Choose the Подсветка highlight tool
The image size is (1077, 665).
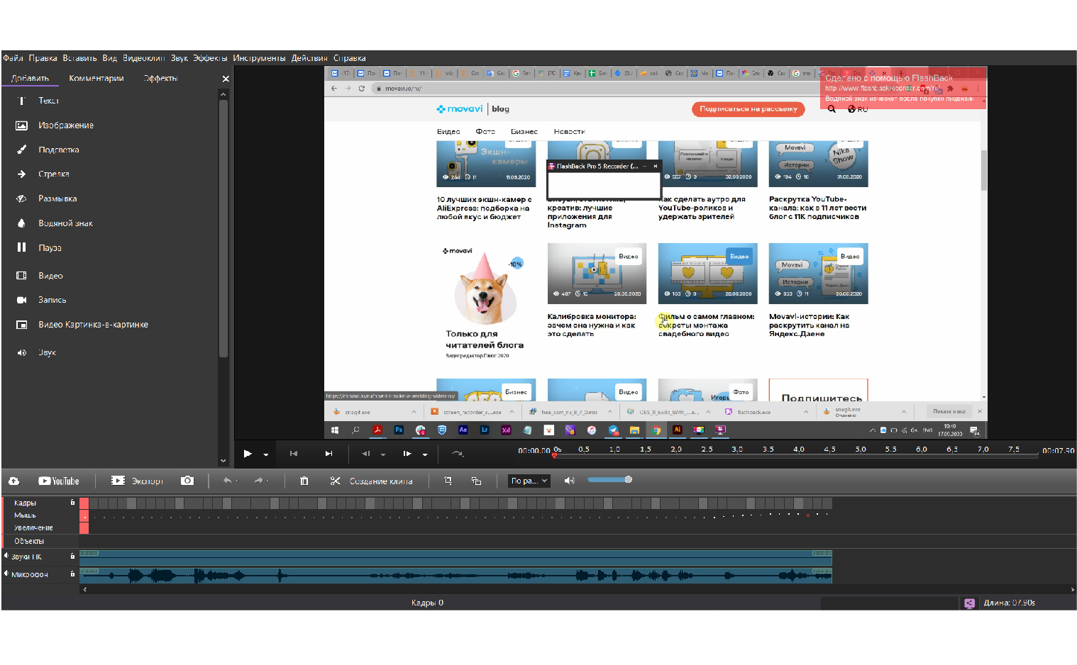(58, 150)
